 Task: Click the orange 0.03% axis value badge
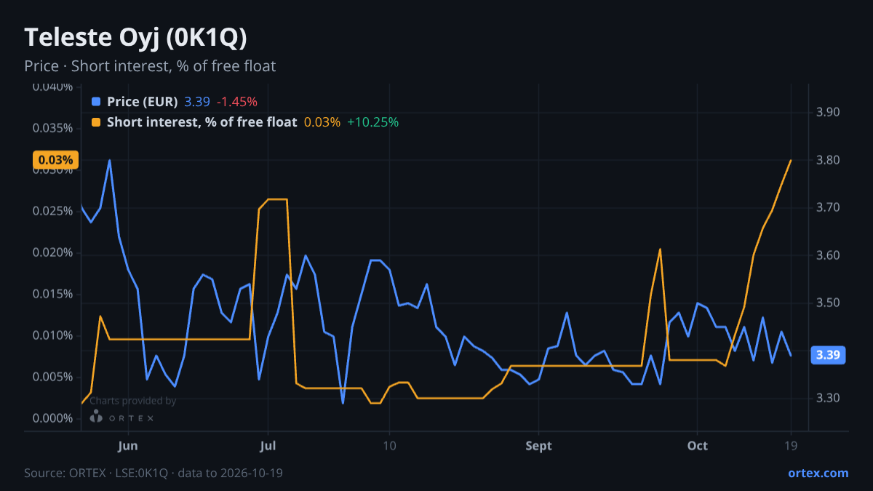click(x=55, y=160)
